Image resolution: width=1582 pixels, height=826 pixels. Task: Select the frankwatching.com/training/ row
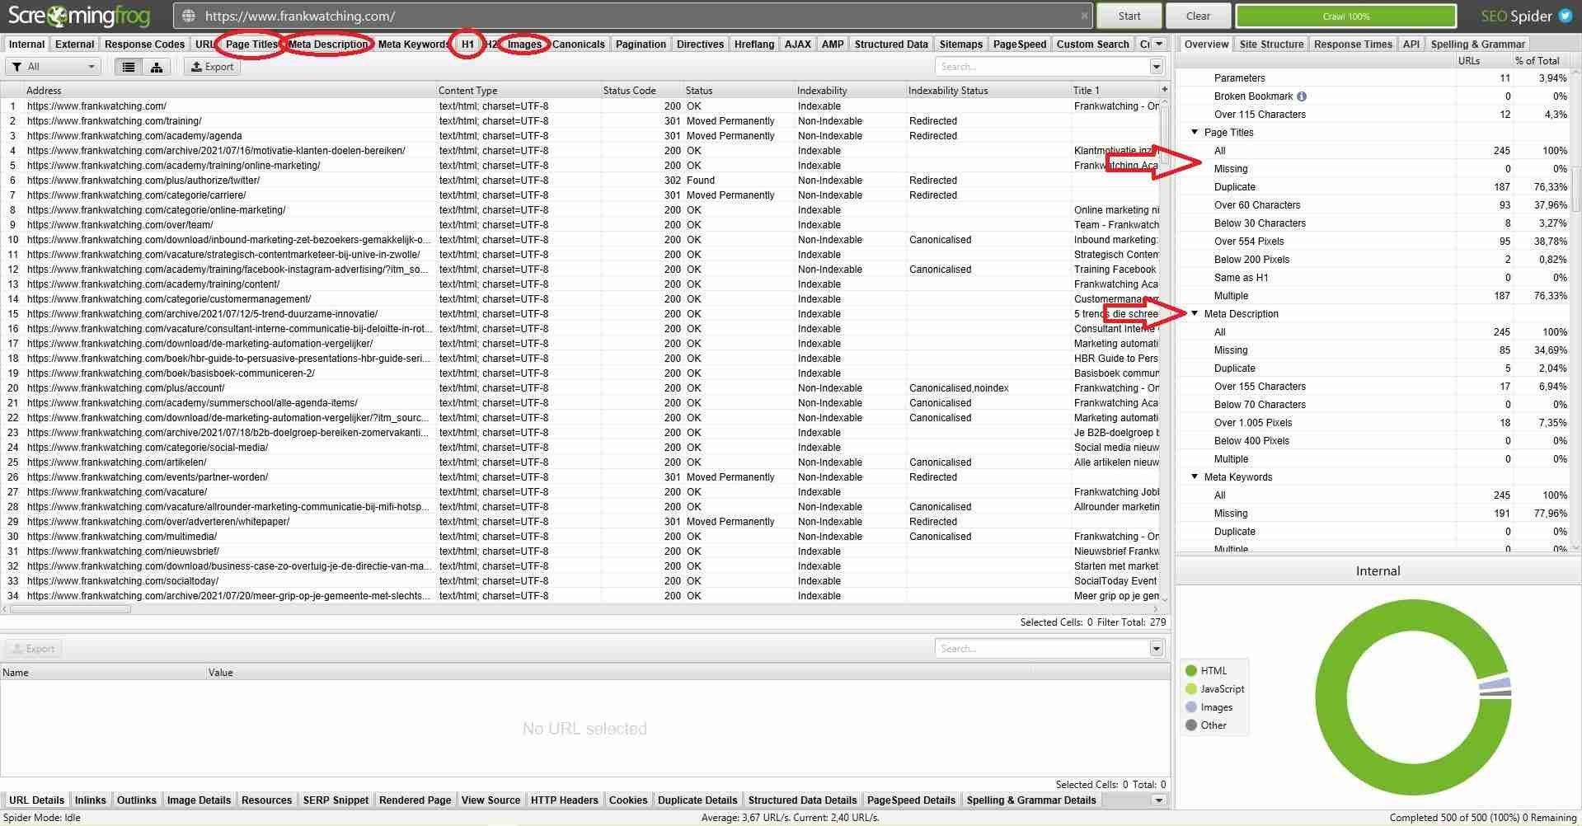580,121
